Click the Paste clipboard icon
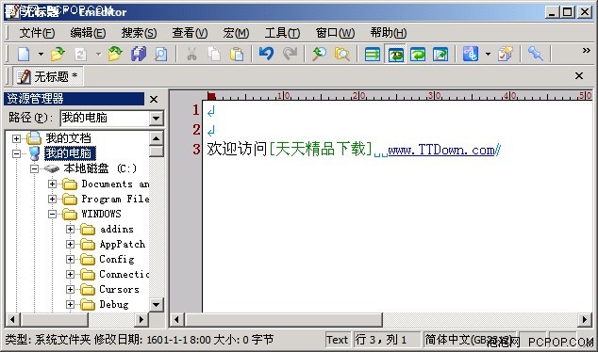598x352 pixels. pyautogui.click(x=237, y=54)
